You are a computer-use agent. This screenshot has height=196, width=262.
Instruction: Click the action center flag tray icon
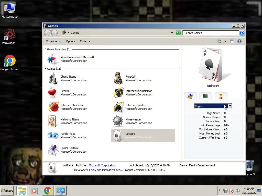point(231,190)
